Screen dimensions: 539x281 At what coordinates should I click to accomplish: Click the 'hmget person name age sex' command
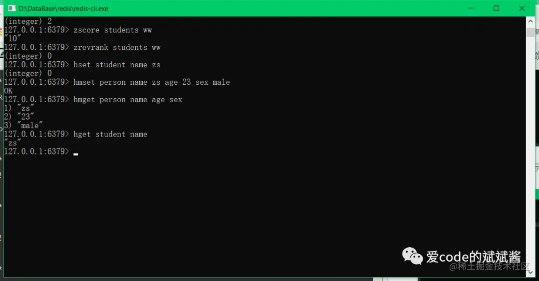(x=128, y=100)
